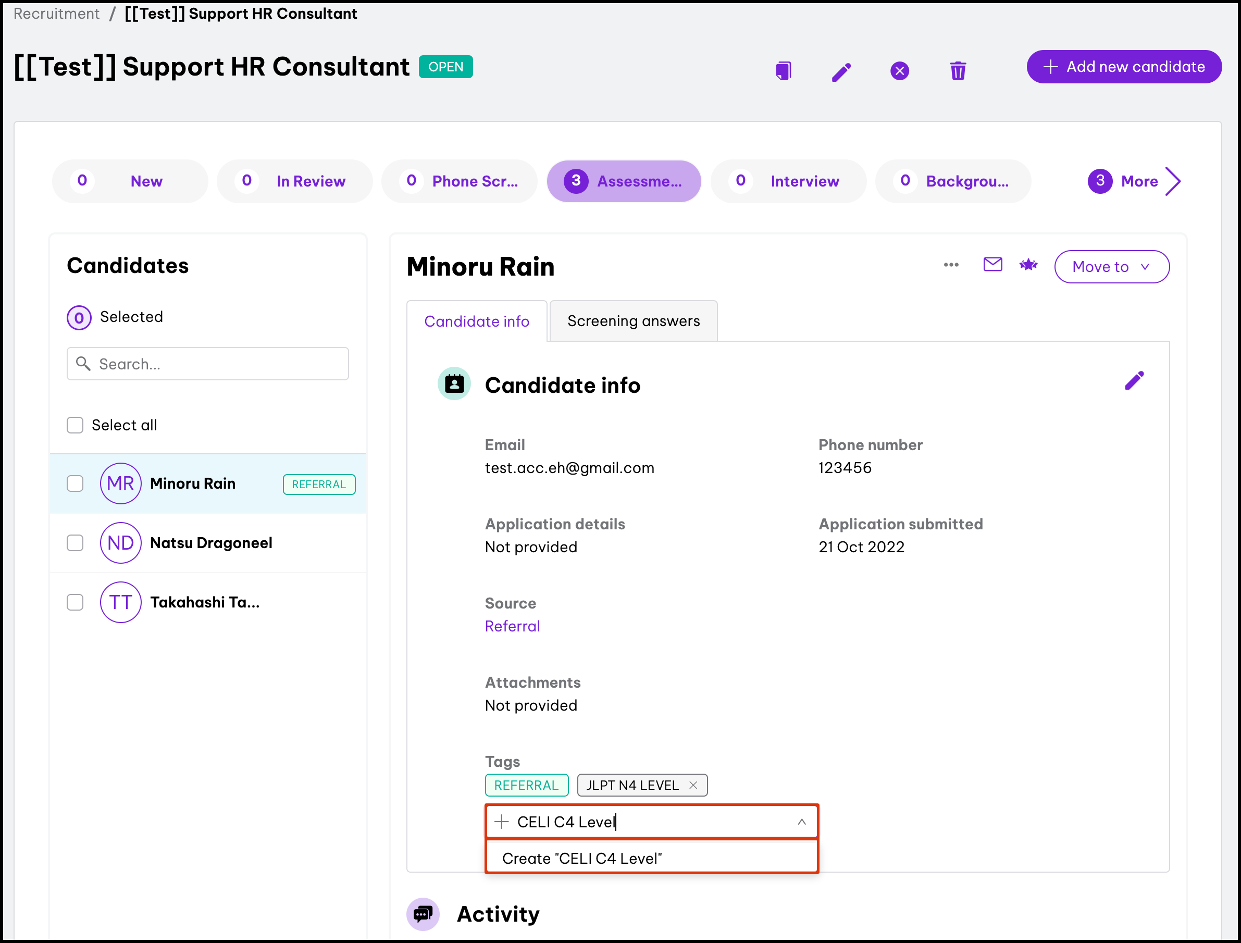
Task: Click the edit job pencil icon
Action: pyautogui.click(x=841, y=71)
